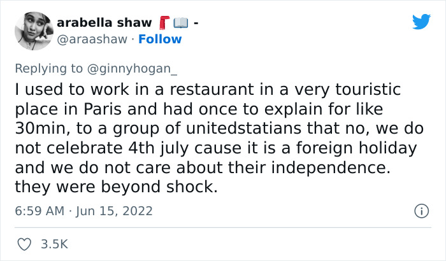Click the word unitedstatians in the tweet

point(244,129)
